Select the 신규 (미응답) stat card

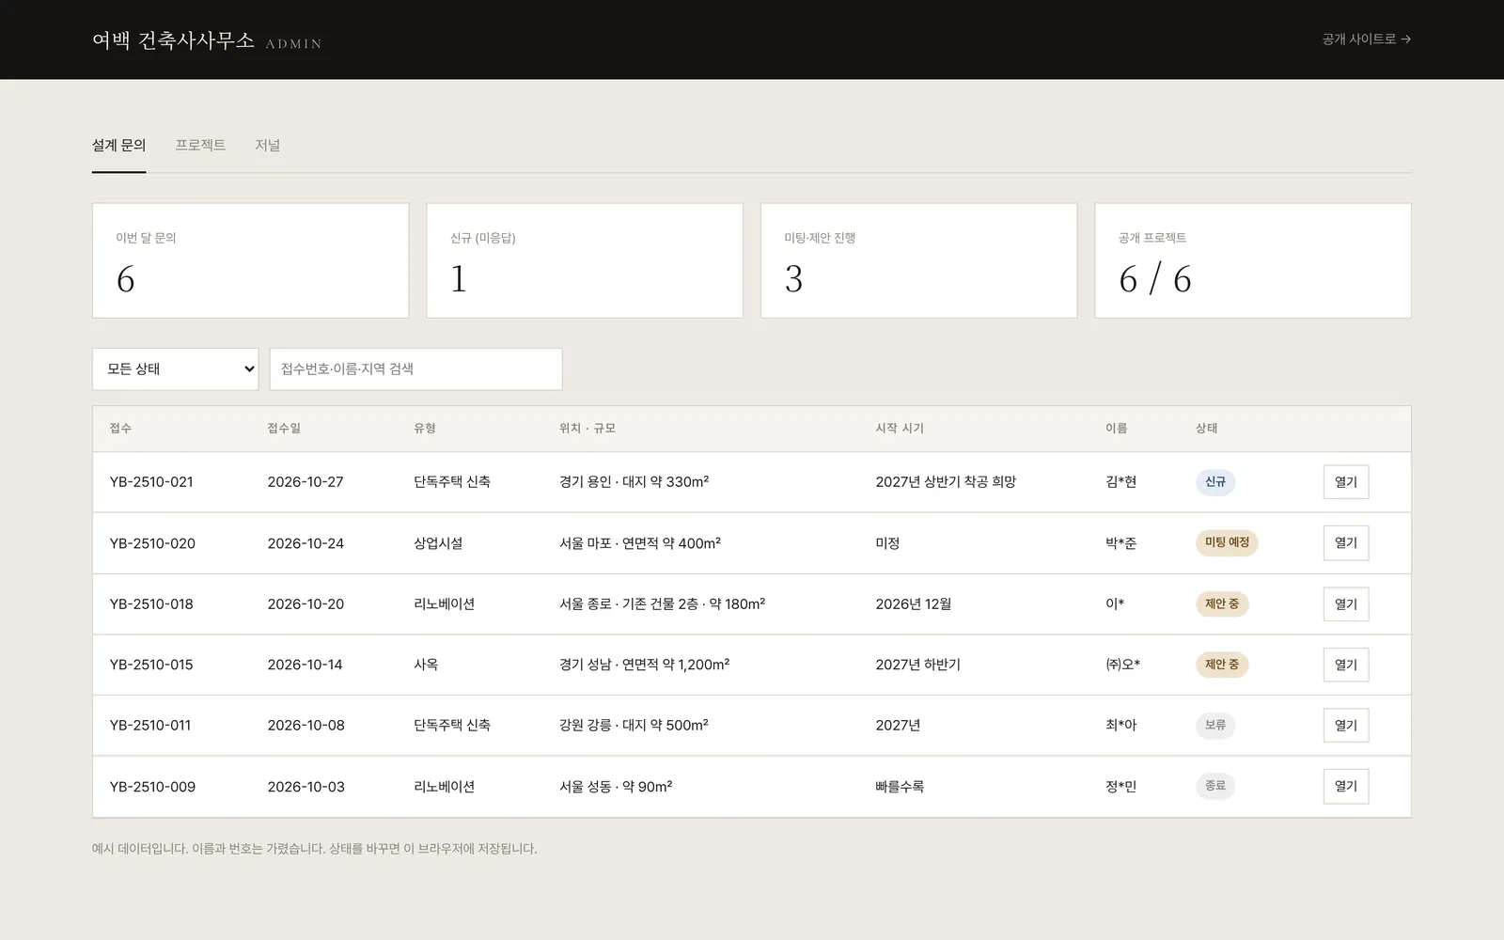[585, 260]
